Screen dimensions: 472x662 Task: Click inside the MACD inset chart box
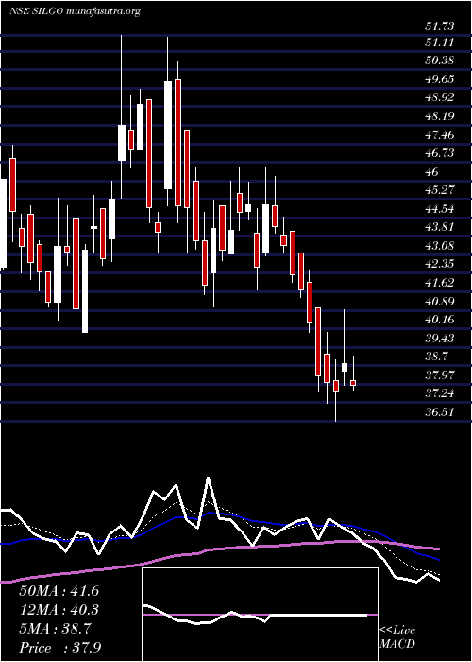tap(260, 615)
